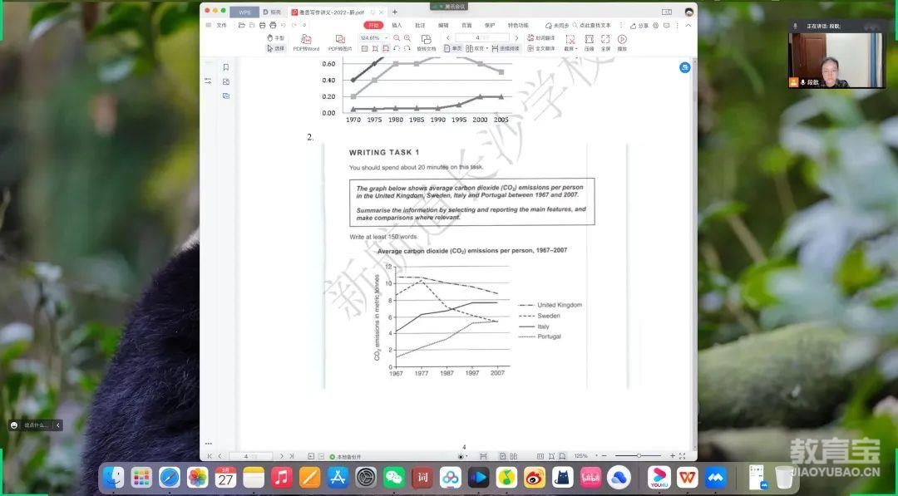This screenshot has height=496, width=898.
Task: Click the 本地备份开 backup status
Action: point(345,456)
